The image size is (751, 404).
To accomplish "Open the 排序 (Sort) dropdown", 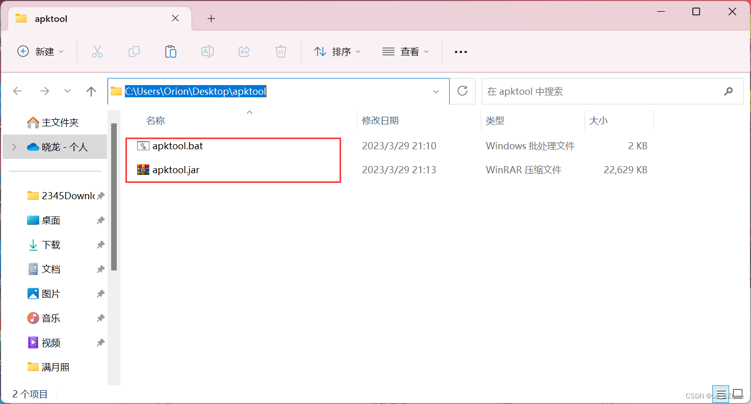I will 337,51.
